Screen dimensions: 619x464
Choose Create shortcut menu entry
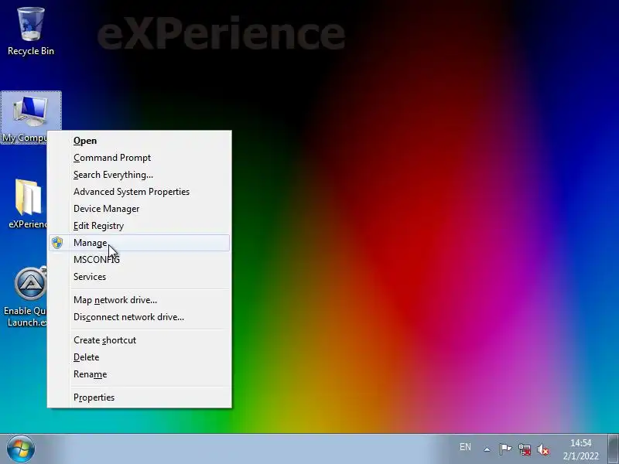pos(139,340)
